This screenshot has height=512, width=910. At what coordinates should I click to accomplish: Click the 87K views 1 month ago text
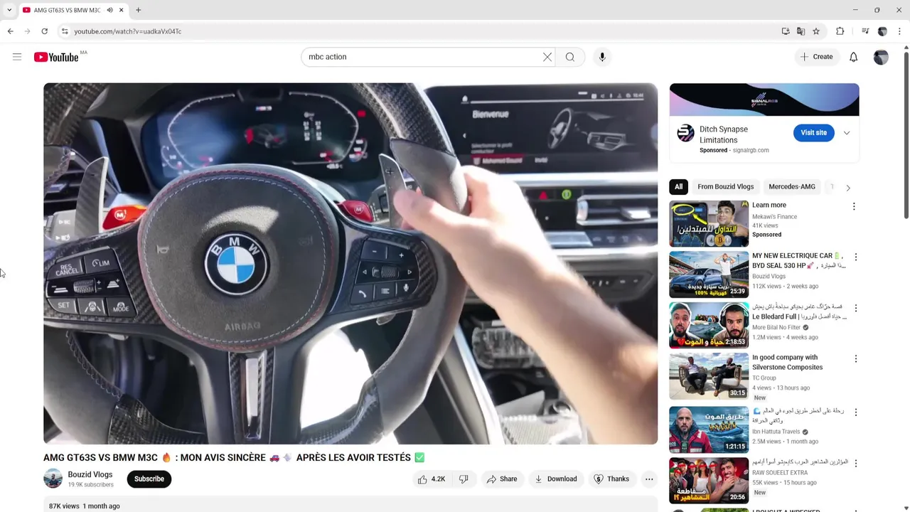point(84,506)
